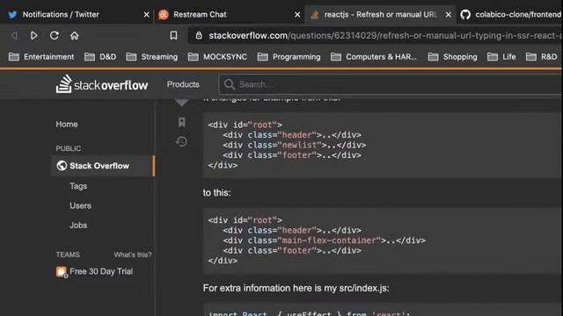Click the main-flex-container div code line
563x316 pixels.
point(324,241)
